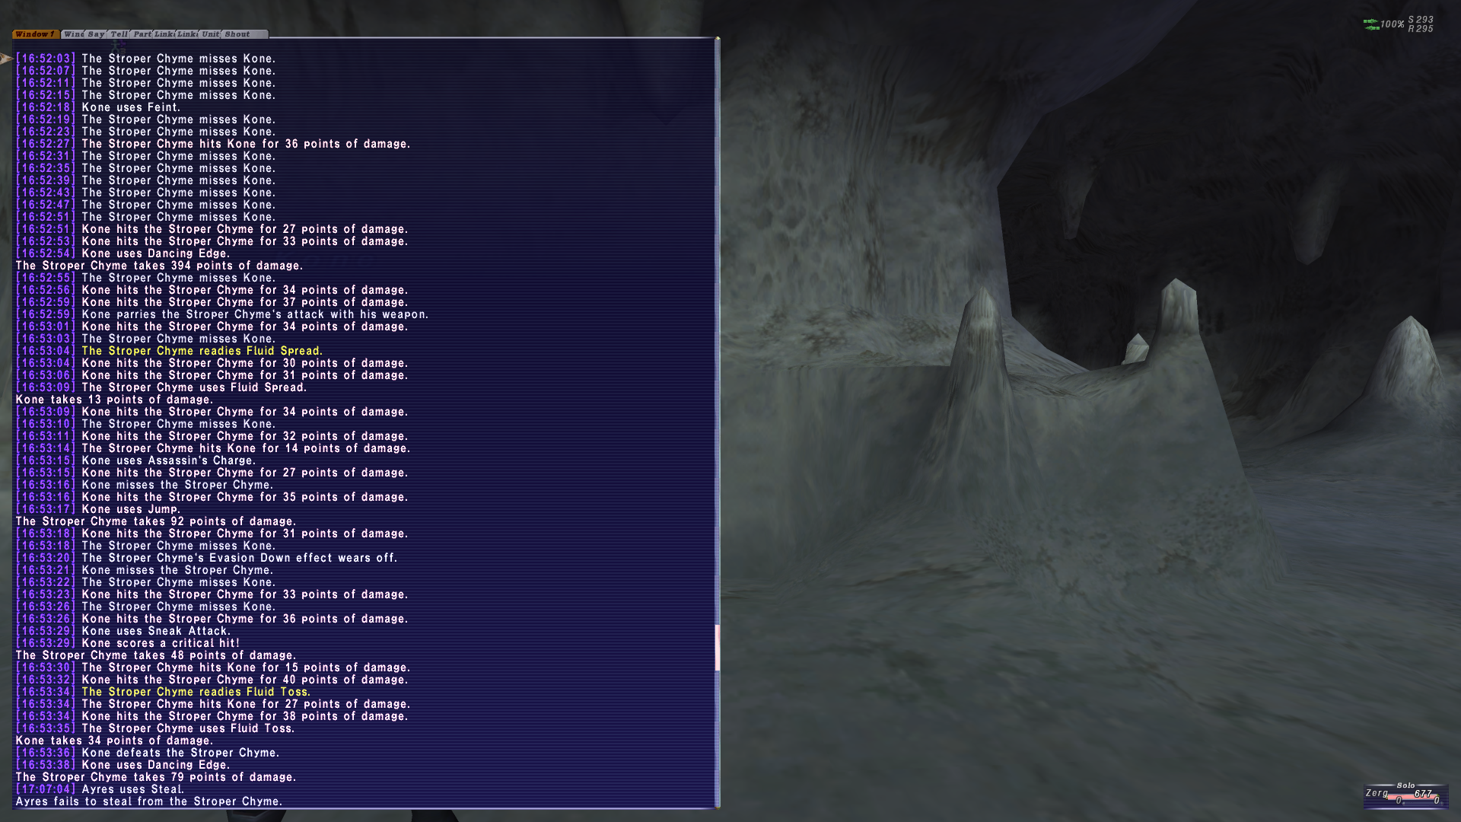The image size is (1461, 822).
Task: Click the Zerg party member name
Action: pyautogui.click(x=1377, y=793)
